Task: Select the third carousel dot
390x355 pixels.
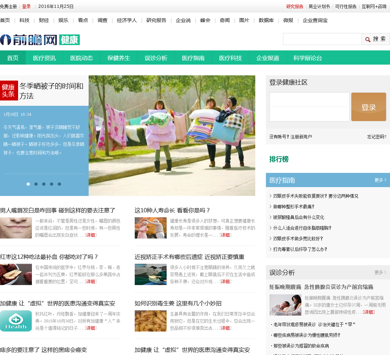Action: coord(44,184)
